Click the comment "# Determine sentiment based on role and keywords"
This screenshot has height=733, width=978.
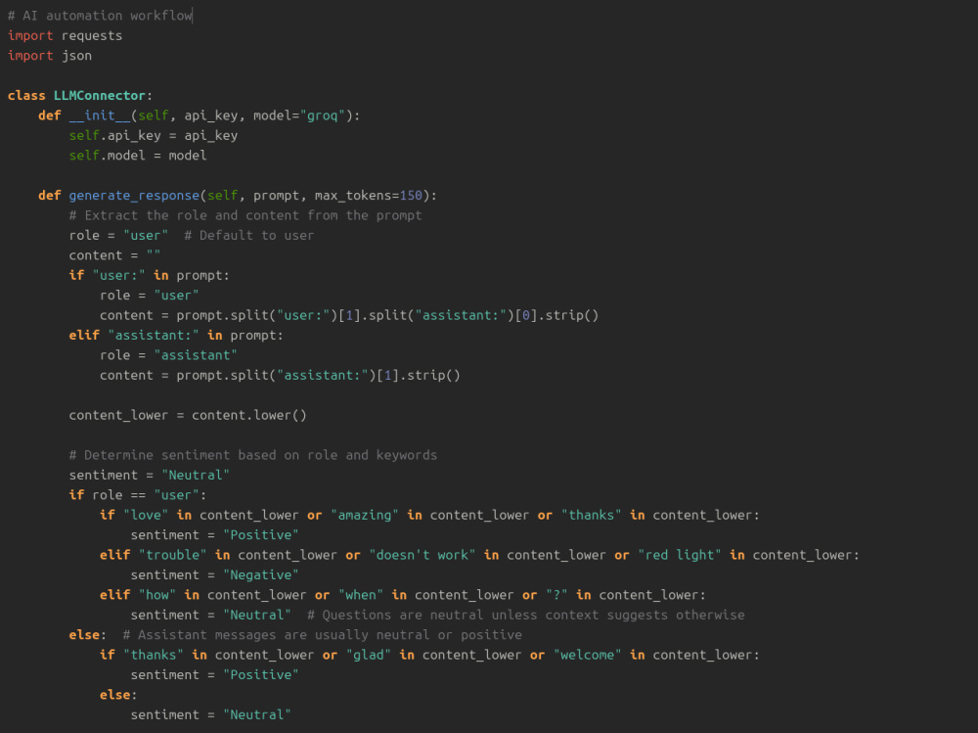(x=252, y=455)
